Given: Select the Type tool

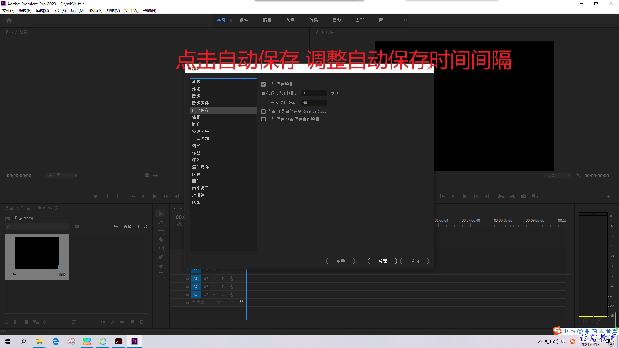Looking at the screenshot, I should pos(161,274).
